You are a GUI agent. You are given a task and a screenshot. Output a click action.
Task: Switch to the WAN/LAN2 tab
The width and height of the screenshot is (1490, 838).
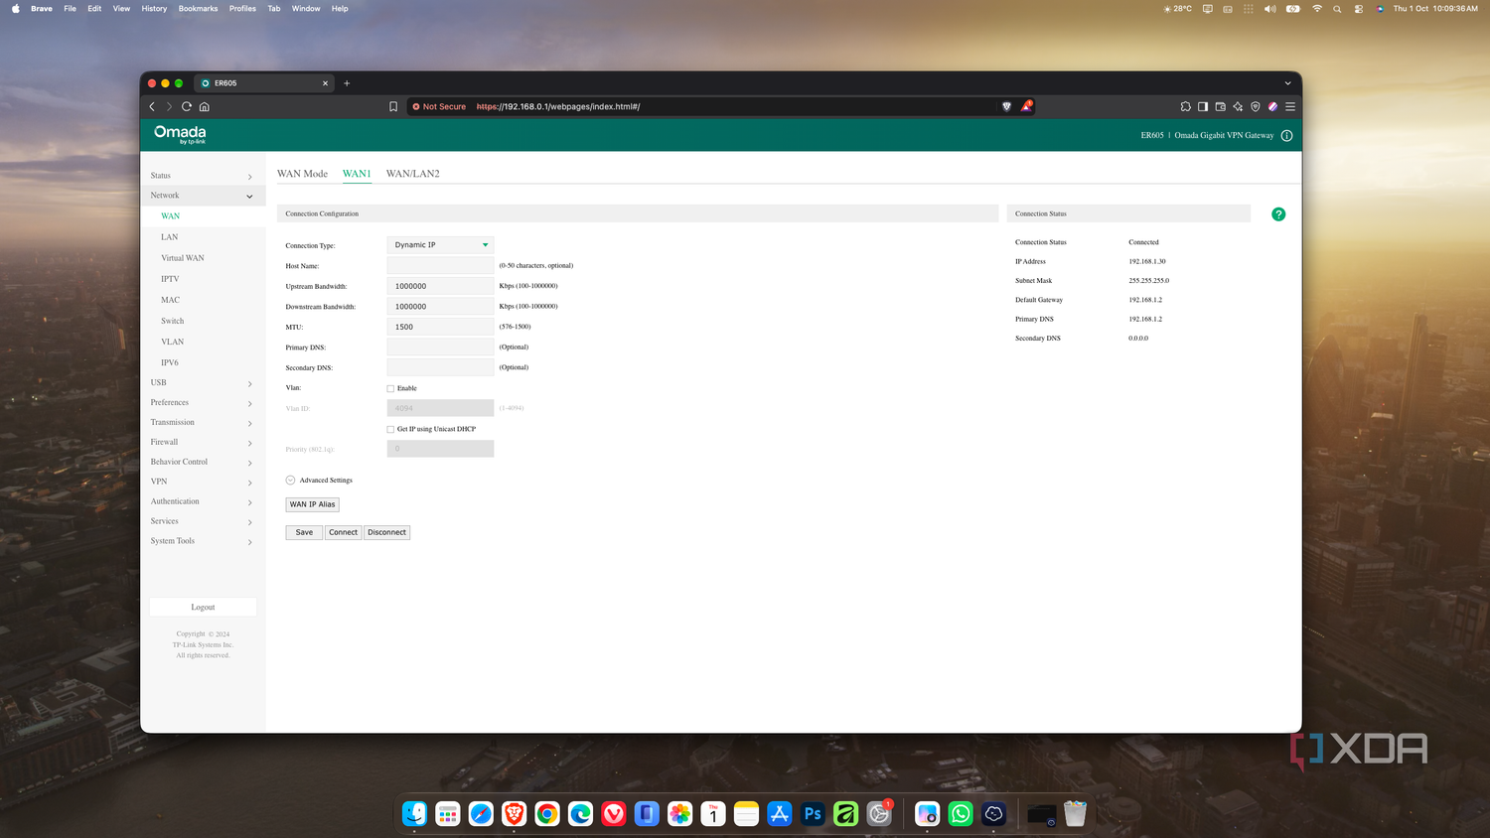point(413,174)
